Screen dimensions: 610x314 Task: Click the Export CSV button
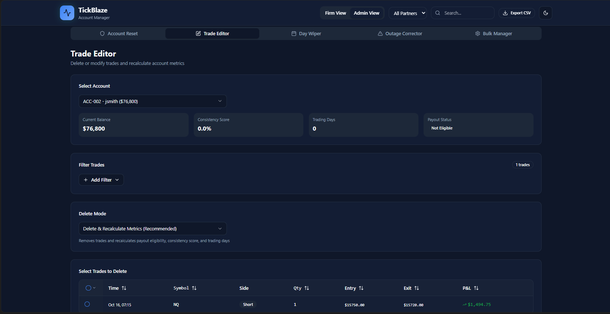point(517,13)
